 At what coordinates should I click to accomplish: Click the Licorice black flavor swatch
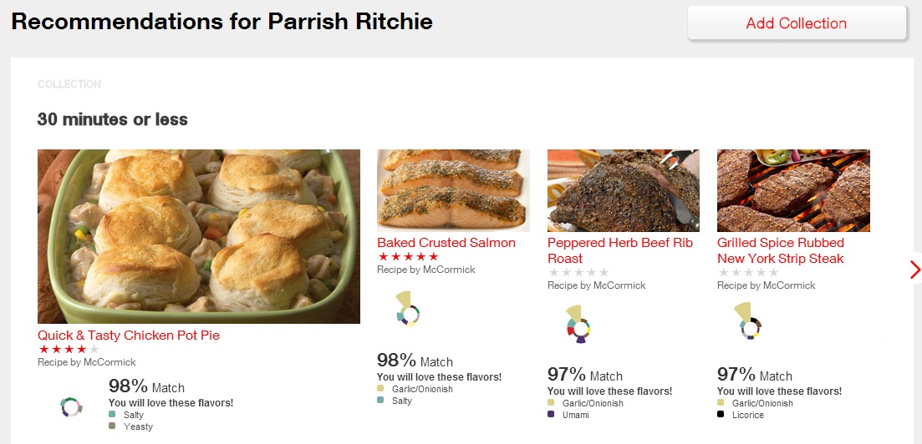tap(721, 415)
